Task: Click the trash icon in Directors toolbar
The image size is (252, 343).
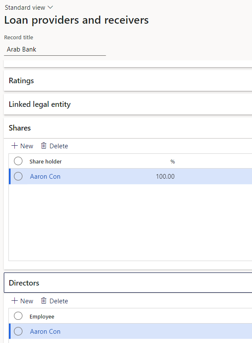Action: [44, 301]
